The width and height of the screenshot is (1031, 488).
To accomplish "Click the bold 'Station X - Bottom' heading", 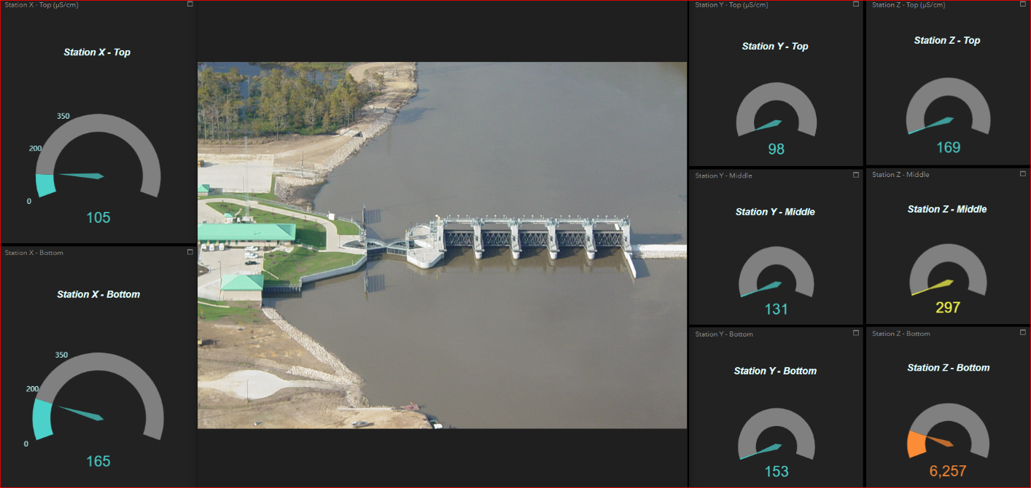I will pyautogui.click(x=98, y=294).
